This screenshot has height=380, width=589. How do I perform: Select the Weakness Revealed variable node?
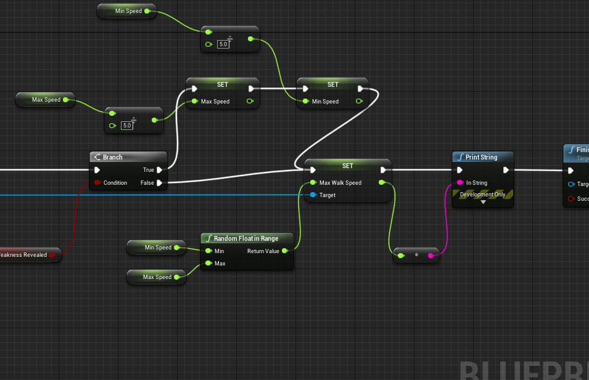[25, 255]
